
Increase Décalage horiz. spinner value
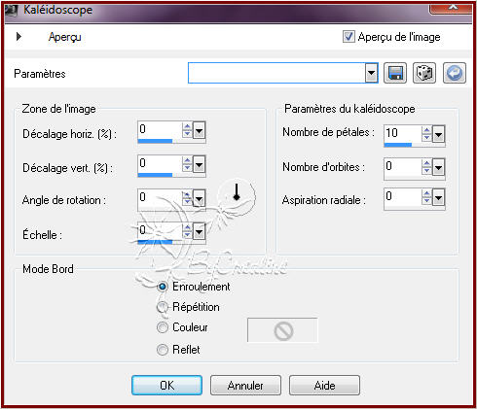[x=187, y=126]
